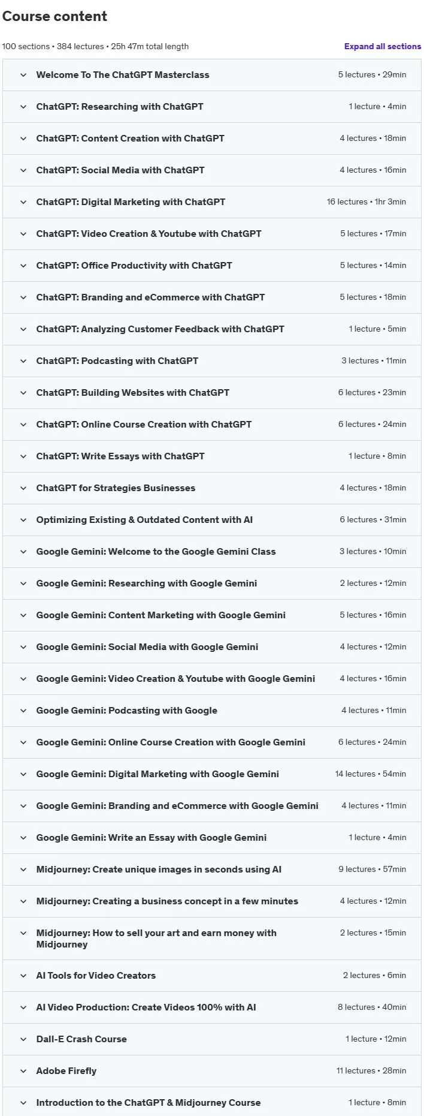Click chevron beside ChatGPT: Researching with ChatGPT
Screen dimensions: 424x1116
point(23,107)
